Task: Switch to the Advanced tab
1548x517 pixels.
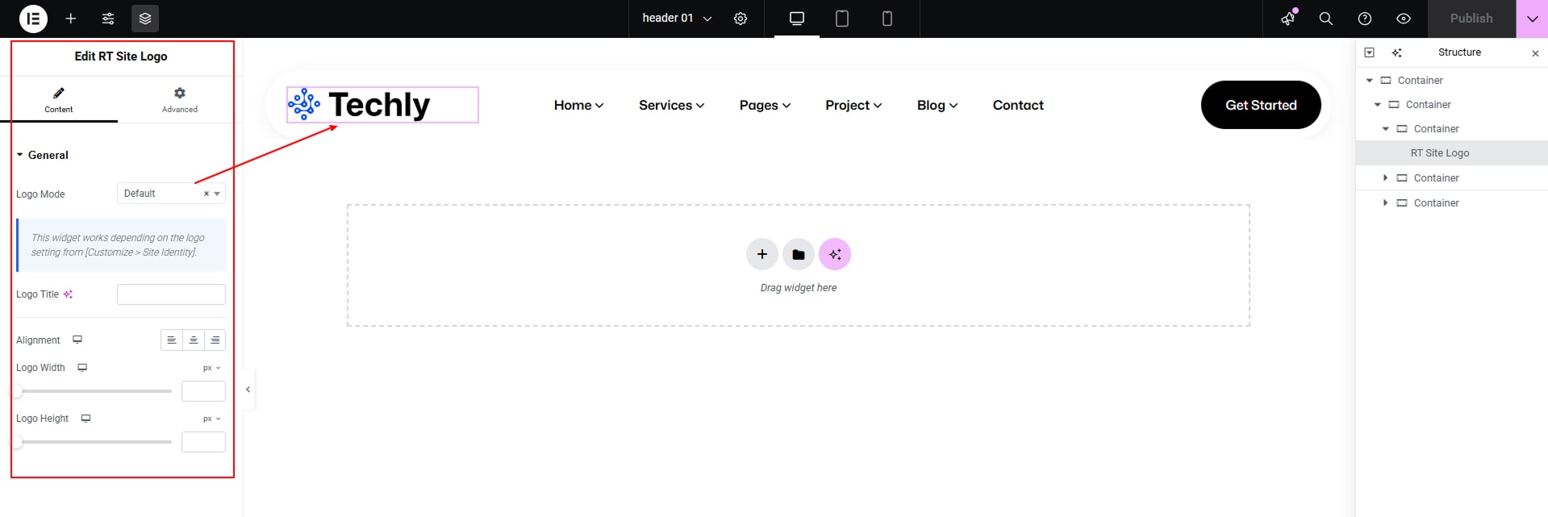Action: point(180,100)
